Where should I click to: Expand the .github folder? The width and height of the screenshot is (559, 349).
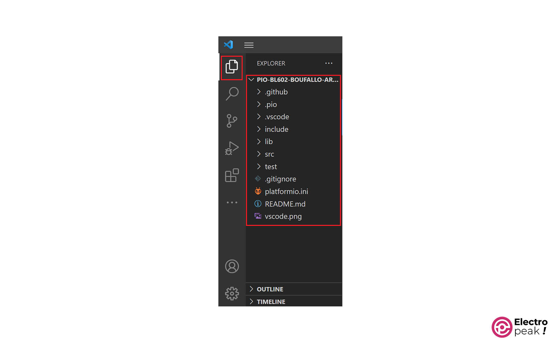pyautogui.click(x=293, y=92)
